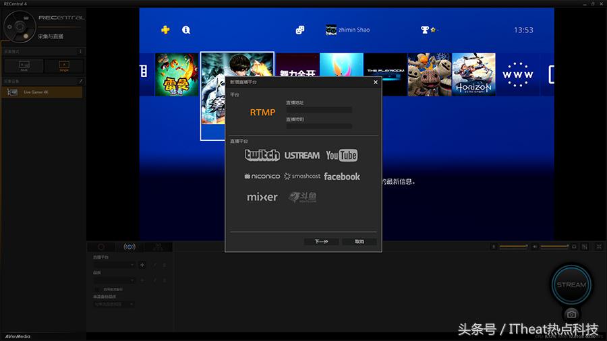Open the audio mixer settings icon
This screenshot has height=341, width=607.
coord(585,247)
